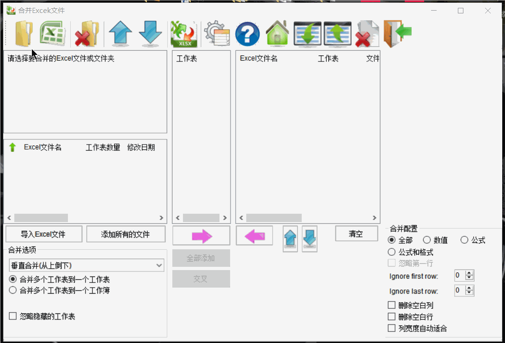Screen dimensions: 505x343
Task: Click right scroll arrow of 工作表 panel
Action: tap(225, 218)
